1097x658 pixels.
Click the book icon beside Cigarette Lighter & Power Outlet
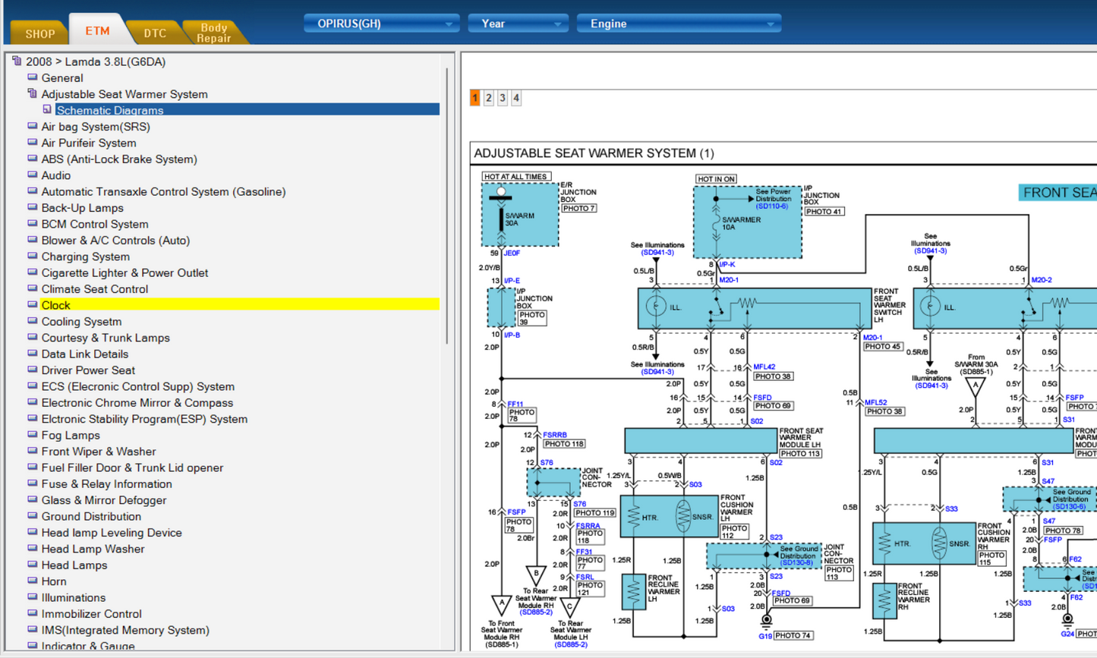(32, 272)
